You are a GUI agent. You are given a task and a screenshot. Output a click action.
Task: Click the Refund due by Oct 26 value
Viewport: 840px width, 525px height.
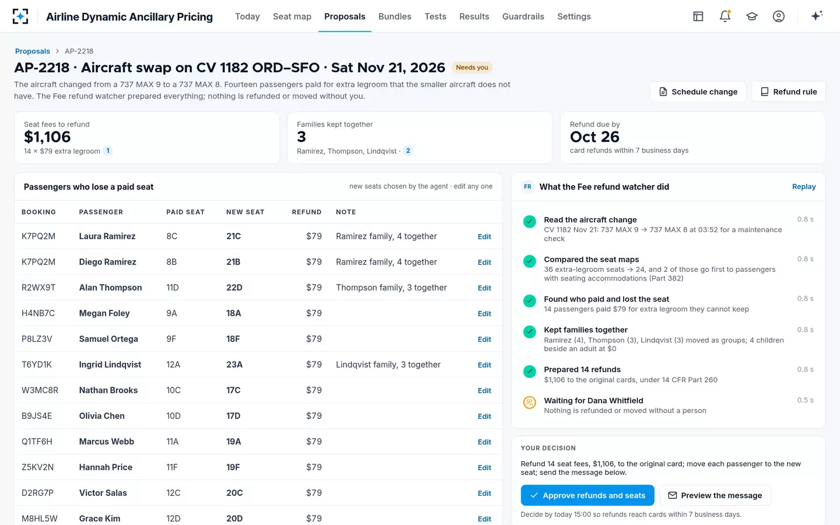(594, 137)
